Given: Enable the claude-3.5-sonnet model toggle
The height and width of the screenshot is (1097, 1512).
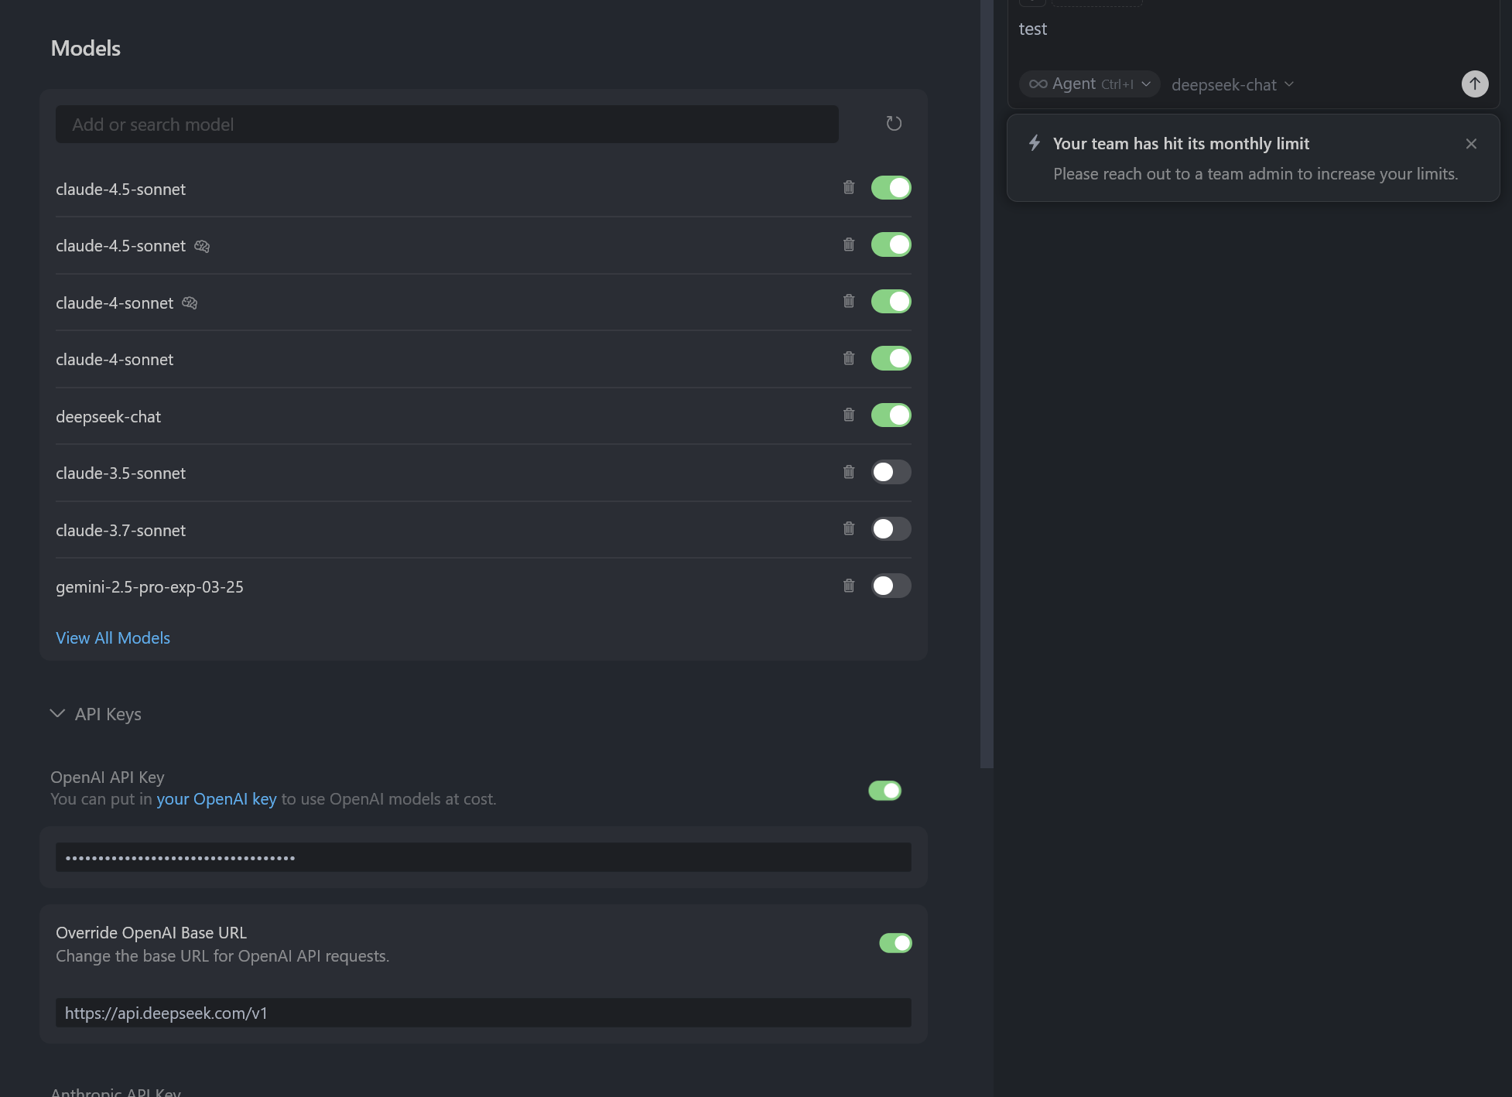Looking at the screenshot, I should click(x=891, y=472).
